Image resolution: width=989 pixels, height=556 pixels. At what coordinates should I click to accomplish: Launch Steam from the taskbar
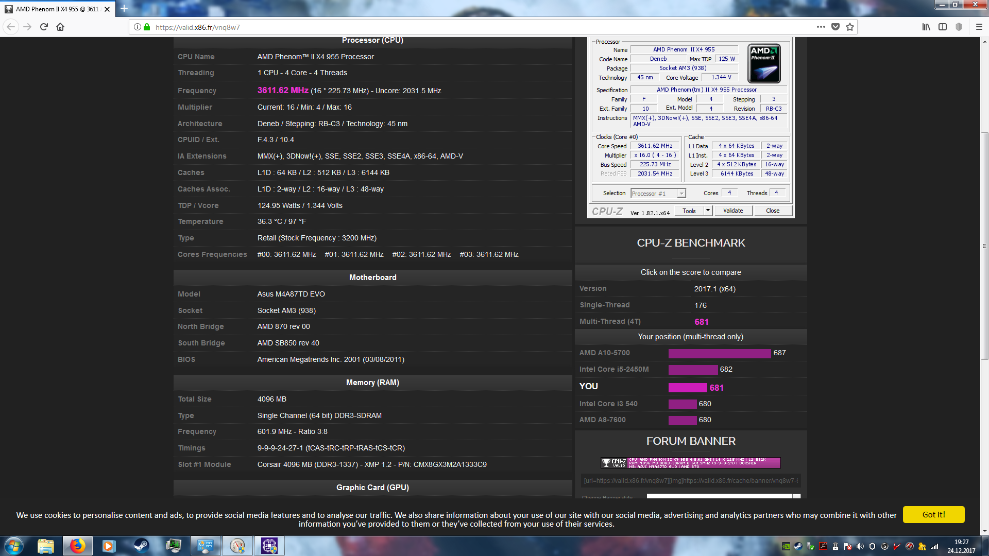(x=141, y=546)
